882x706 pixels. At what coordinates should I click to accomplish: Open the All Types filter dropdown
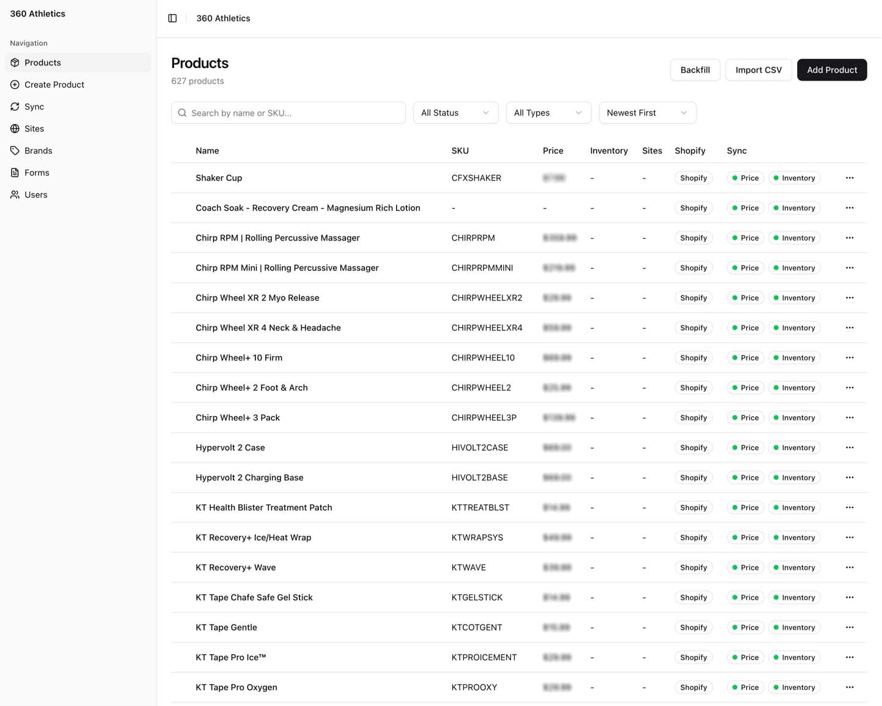548,113
